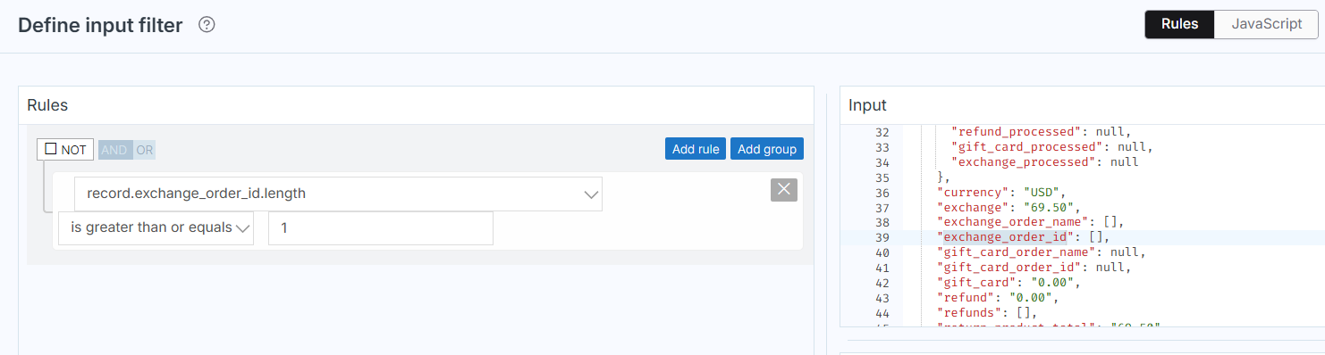Select the OR condition toggle

click(x=144, y=150)
